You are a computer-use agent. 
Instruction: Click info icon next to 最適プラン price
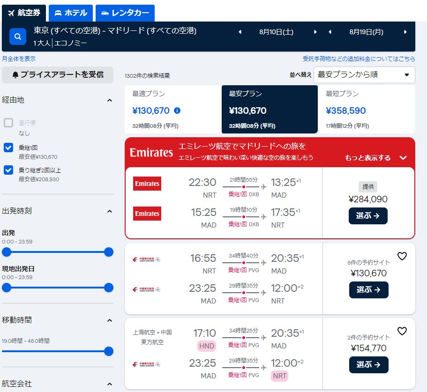[x=177, y=111]
